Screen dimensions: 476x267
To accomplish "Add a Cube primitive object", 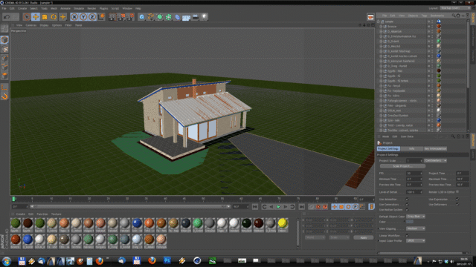I will (142, 17).
